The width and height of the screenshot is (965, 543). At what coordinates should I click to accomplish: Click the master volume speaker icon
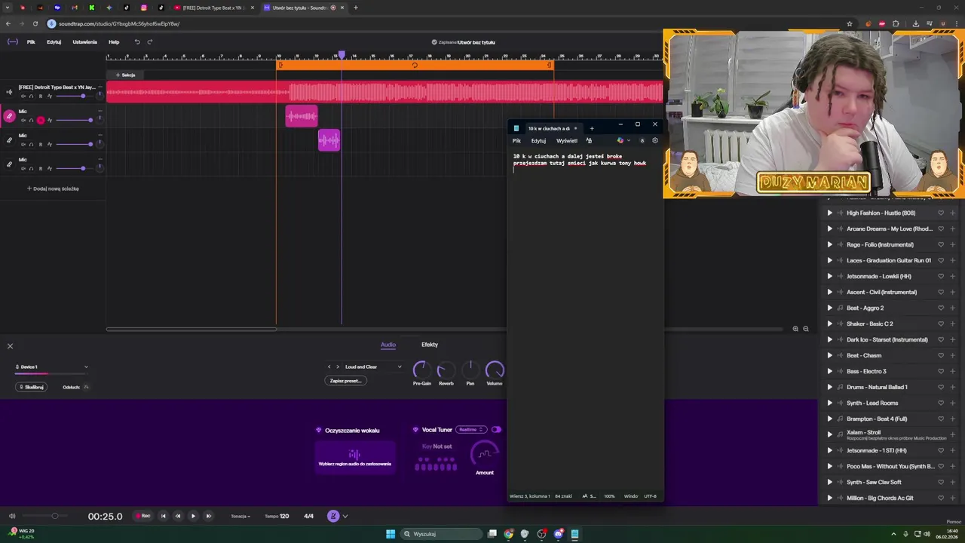11,517
